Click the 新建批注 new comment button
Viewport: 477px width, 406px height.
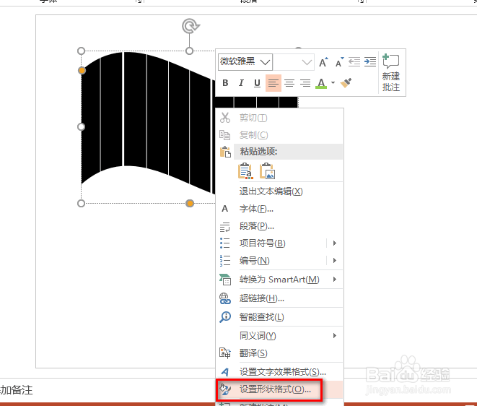(391, 72)
